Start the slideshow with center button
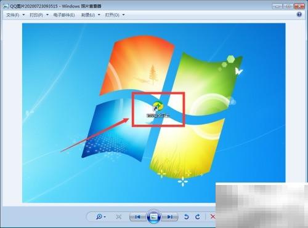308x228 pixels. pyautogui.click(x=153, y=216)
